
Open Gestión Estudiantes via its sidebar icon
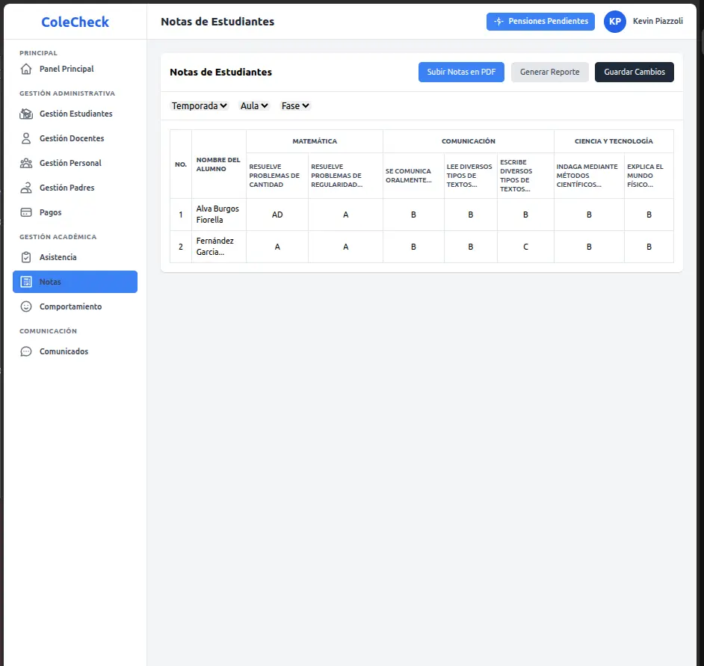tap(26, 114)
